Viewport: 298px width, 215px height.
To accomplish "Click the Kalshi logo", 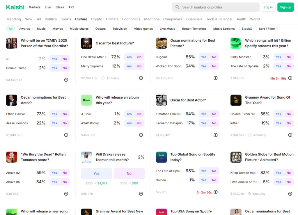I will click(x=15, y=7).
